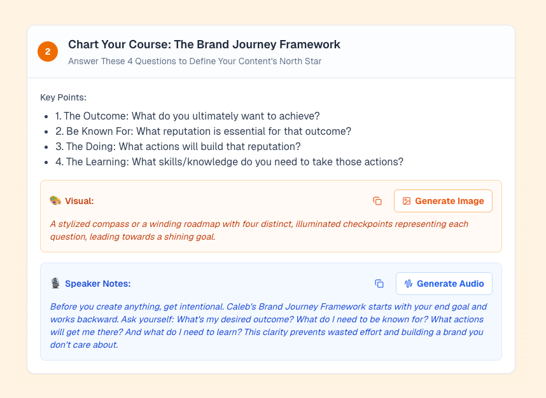The height and width of the screenshot is (398, 546).
Task: Click the Generate Image button
Action: click(x=443, y=201)
